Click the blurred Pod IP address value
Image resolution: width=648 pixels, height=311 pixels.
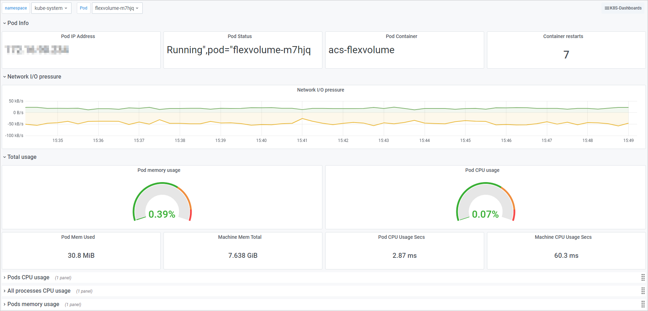[37, 50]
